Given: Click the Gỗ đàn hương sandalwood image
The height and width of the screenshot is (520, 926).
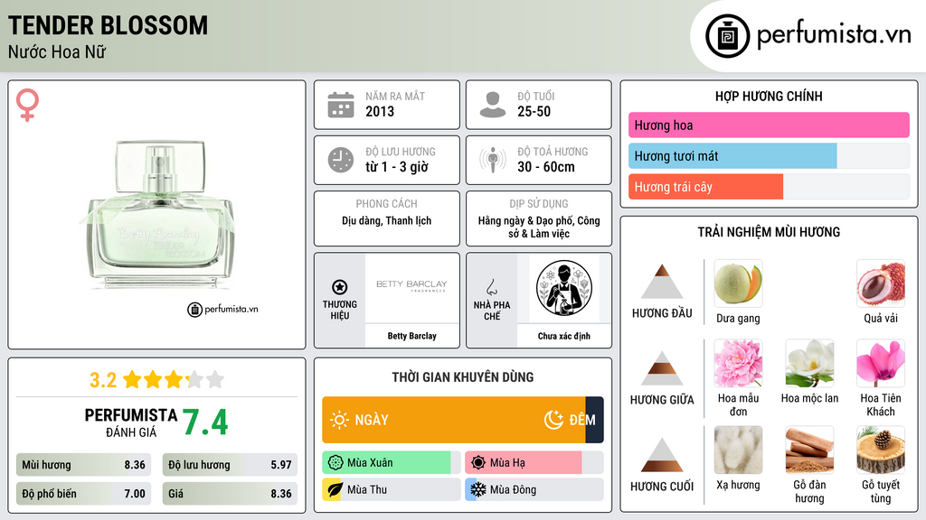Looking at the screenshot, I should click(x=809, y=450).
